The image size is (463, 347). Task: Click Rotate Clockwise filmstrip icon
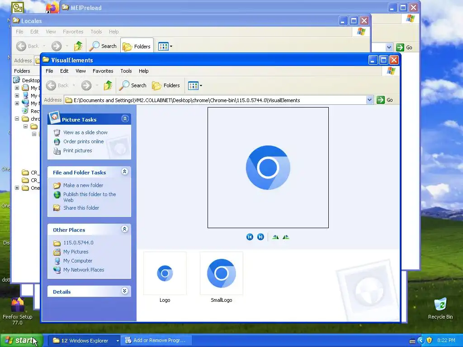pos(275,237)
